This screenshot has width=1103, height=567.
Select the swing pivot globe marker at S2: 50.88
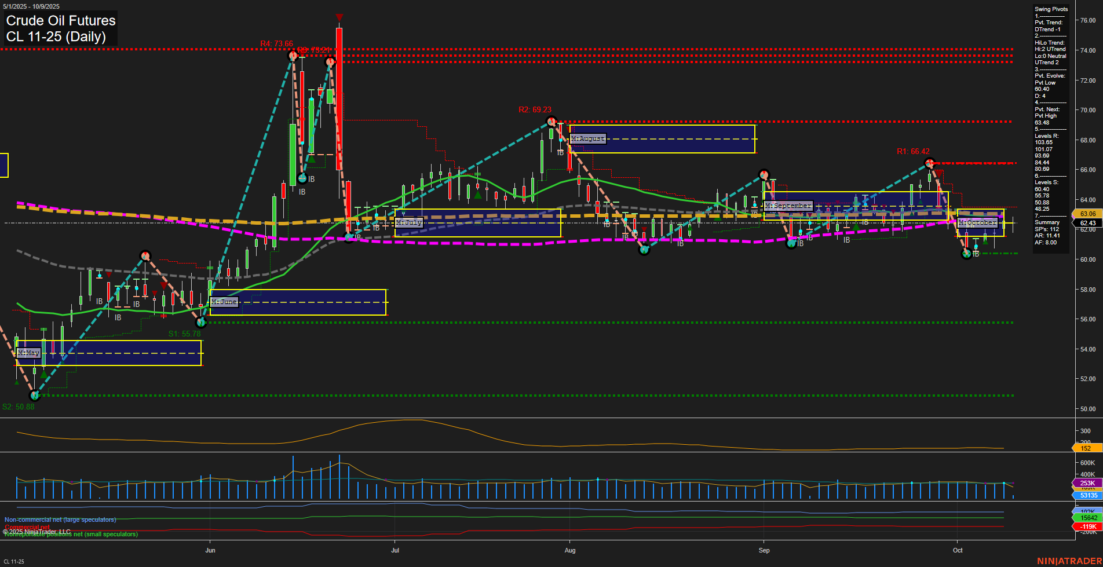pyautogui.click(x=35, y=396)
